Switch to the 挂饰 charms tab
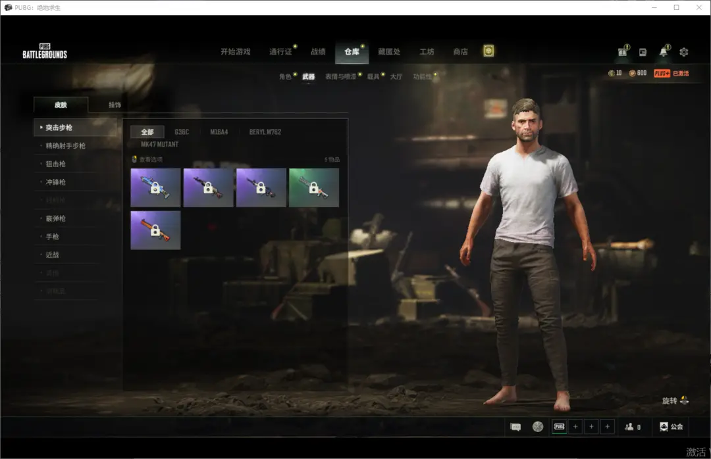 point(115,105)
